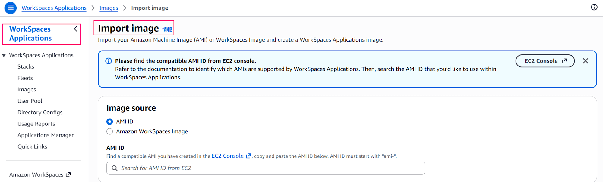This screenshot has height=182, width=603.
Task: Open Directory Configs in the sidebar
Action: [x=40, y=112]
